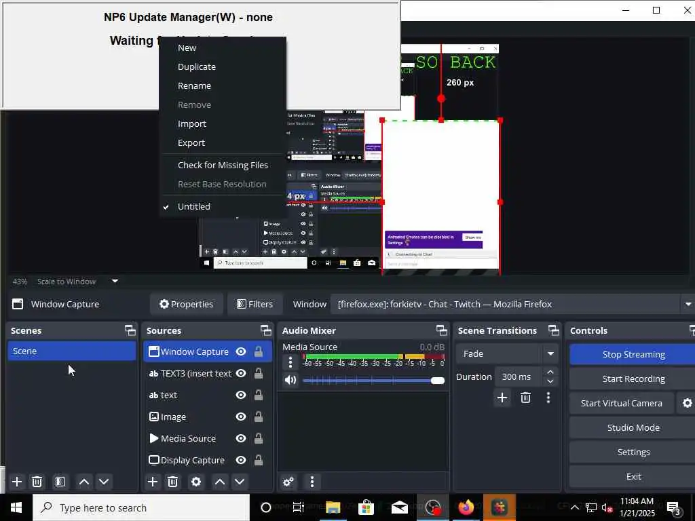Toggle lock on Image source
Image resolution: width=695 pixels, height=521 pixels.
click(x=259, y=417)
